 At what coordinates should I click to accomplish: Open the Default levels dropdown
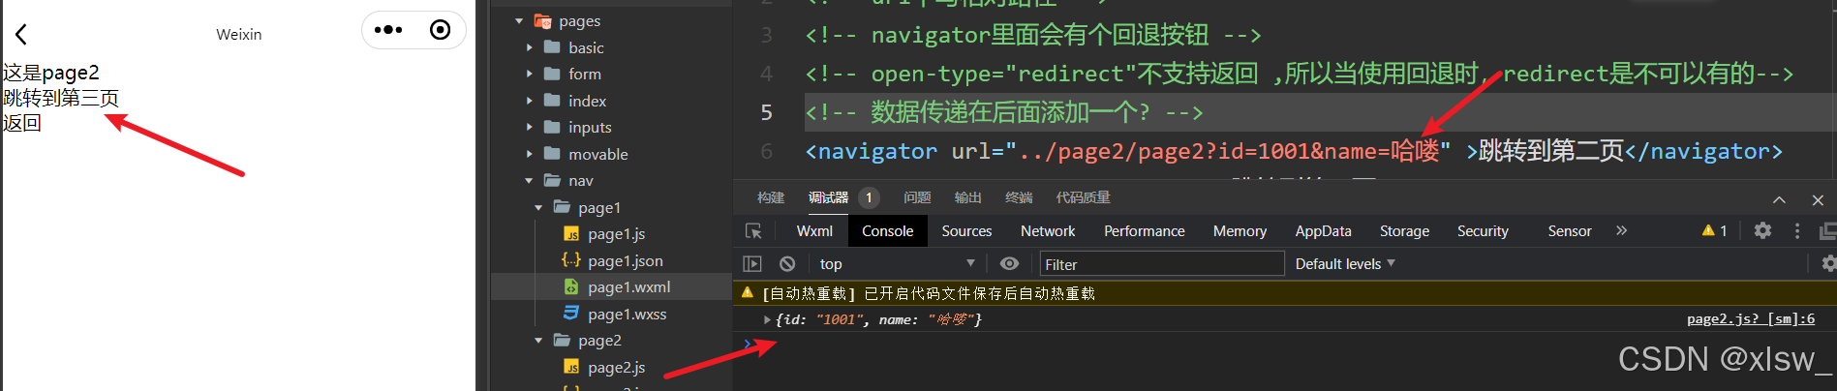[1345, 264]
